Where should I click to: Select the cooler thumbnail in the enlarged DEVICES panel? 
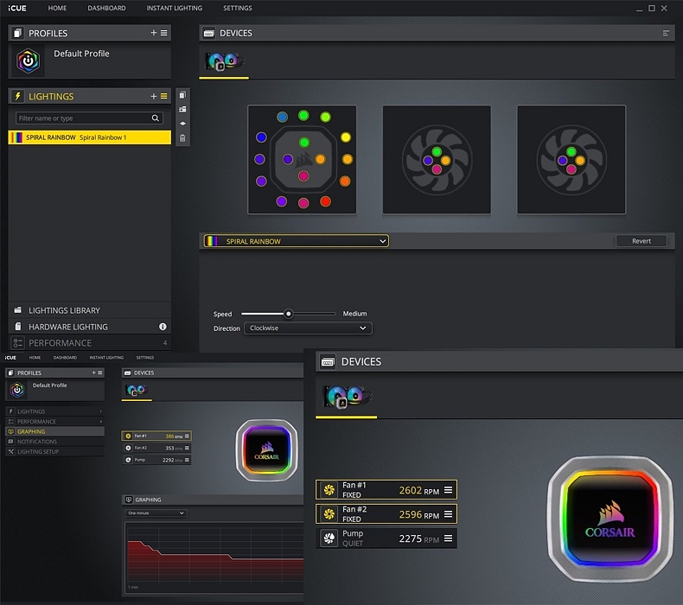[x=347, y=397]
